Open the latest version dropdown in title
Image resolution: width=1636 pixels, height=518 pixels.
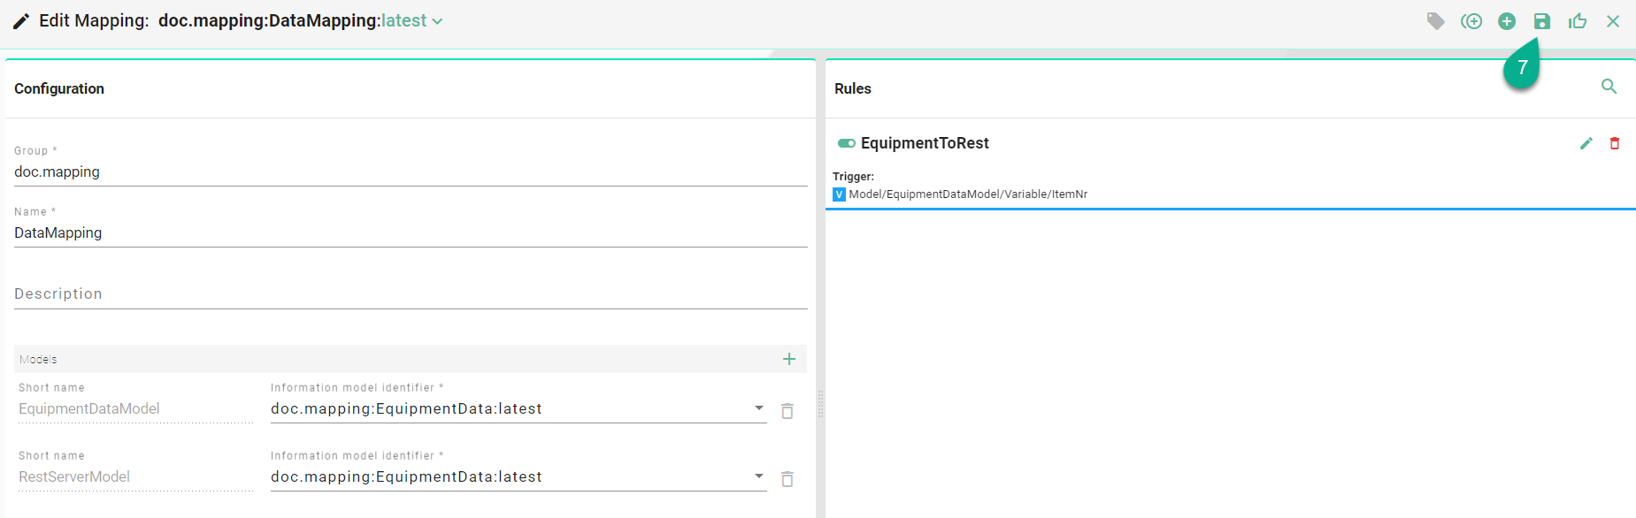tap(411, 21)
